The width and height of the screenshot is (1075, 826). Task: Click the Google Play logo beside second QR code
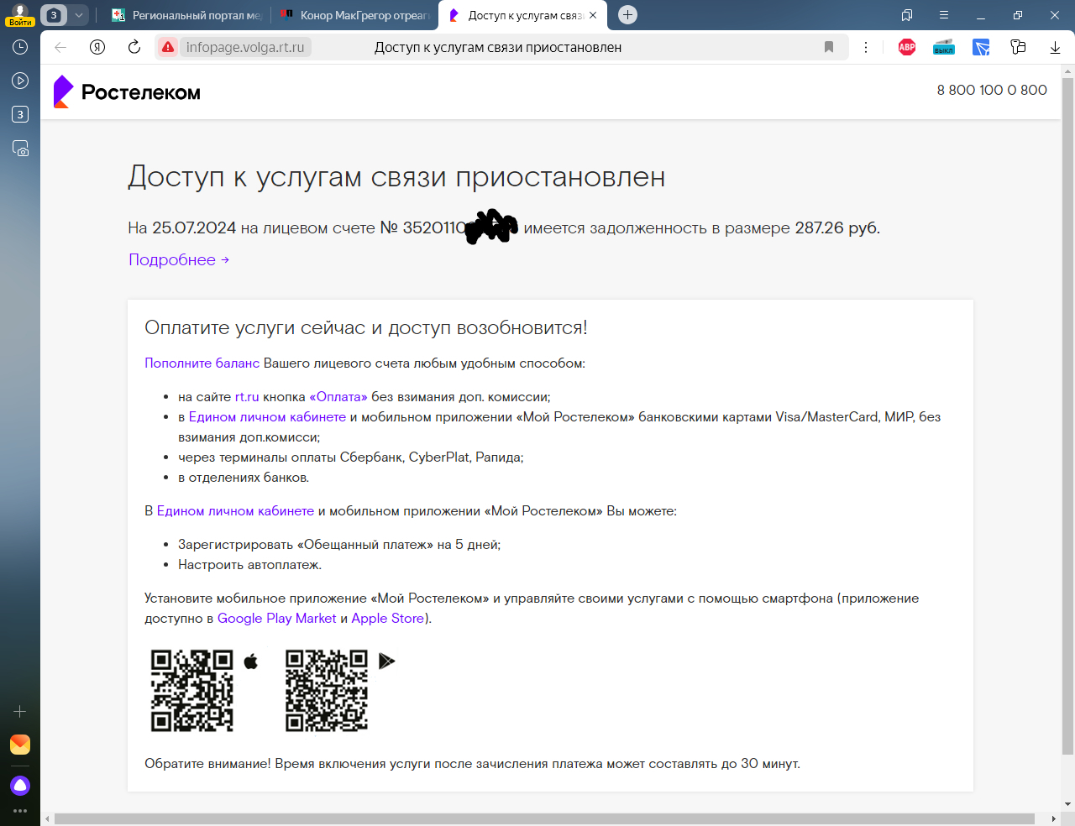point(386,661)
